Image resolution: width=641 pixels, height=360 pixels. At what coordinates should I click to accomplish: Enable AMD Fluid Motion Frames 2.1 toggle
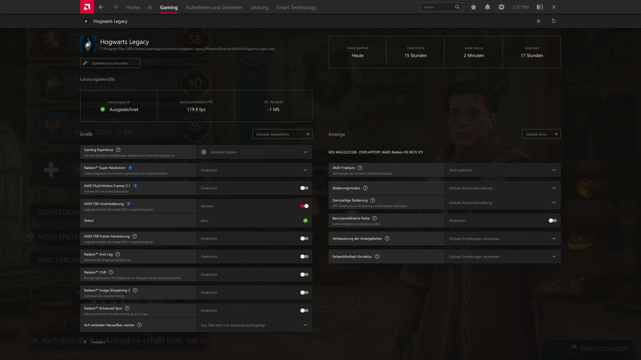click(x=304, y=188)
